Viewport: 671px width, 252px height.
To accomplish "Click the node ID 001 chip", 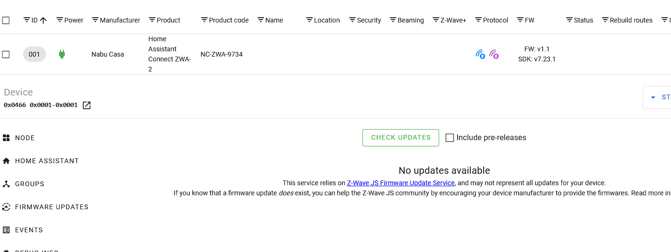I will pos(35,54).
